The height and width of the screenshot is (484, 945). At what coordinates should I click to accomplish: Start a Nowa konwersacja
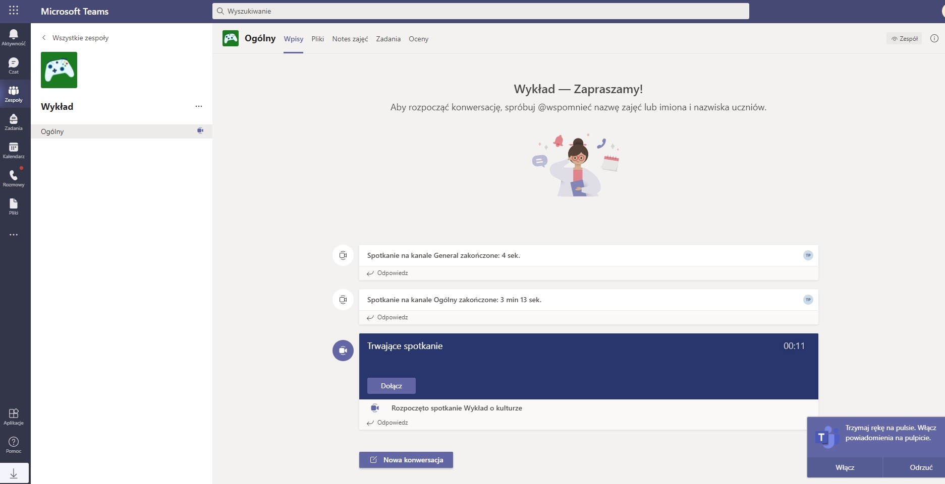(x=406, y=460)
